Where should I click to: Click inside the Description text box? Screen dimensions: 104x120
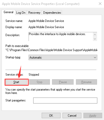pos(61,37)
